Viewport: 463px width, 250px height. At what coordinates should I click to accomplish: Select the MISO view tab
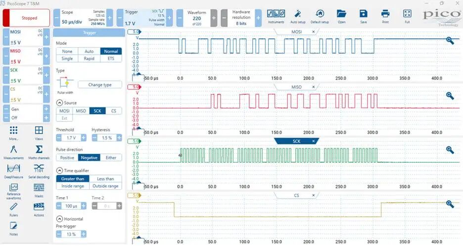(x=296, y=87)
